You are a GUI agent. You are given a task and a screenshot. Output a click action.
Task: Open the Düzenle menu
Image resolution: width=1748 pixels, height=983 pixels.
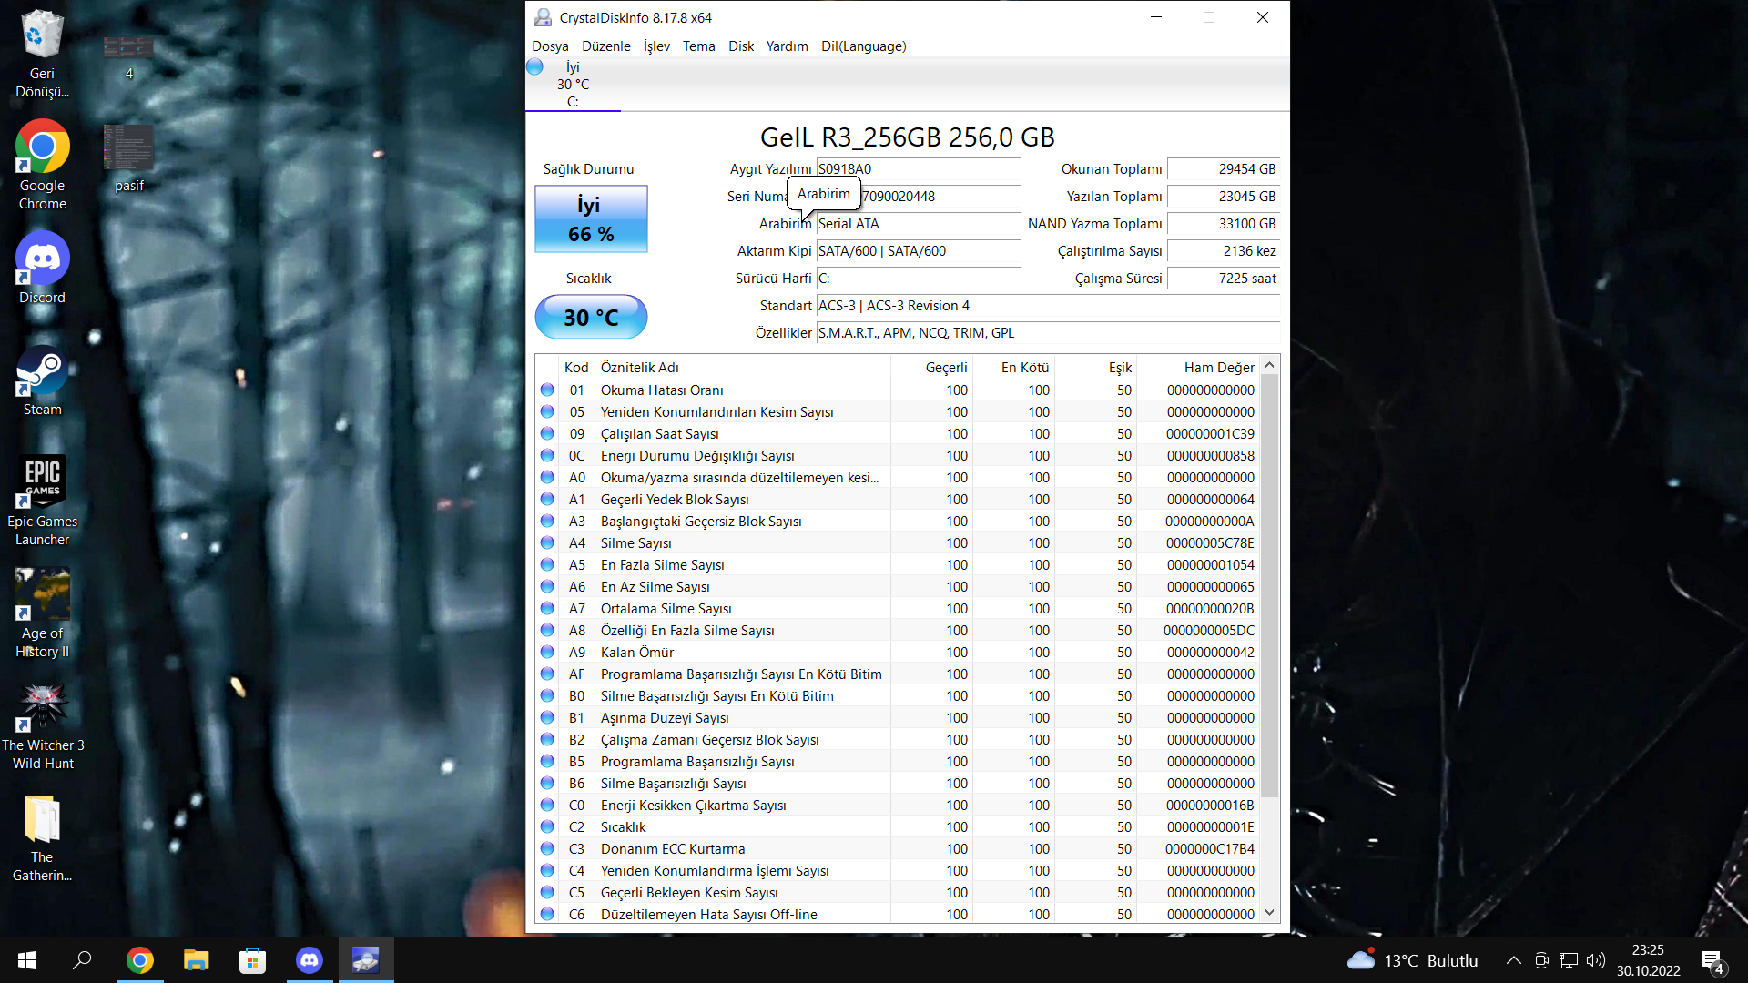606,46
